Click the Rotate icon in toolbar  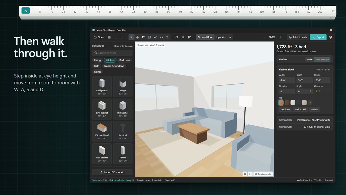[177, 37]
